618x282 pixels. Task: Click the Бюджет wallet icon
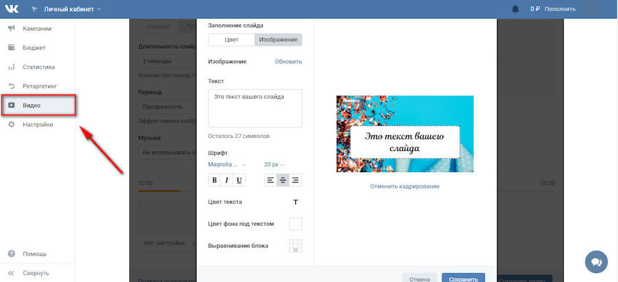(12, 47)
